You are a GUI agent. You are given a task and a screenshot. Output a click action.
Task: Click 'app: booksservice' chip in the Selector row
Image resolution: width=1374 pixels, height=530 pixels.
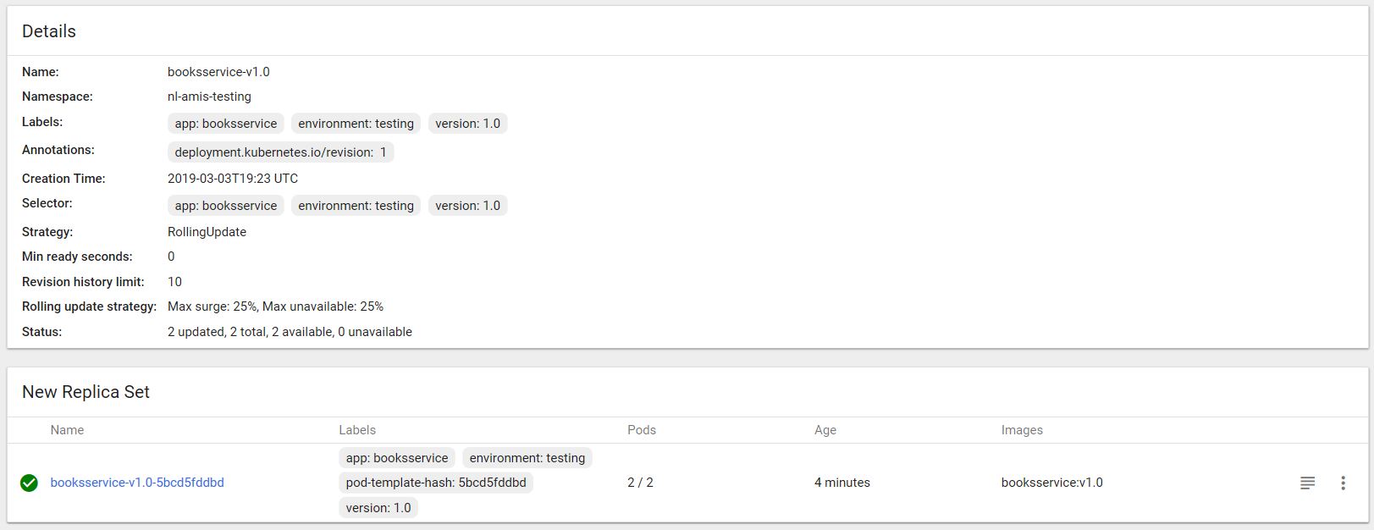tap(226, 206)
